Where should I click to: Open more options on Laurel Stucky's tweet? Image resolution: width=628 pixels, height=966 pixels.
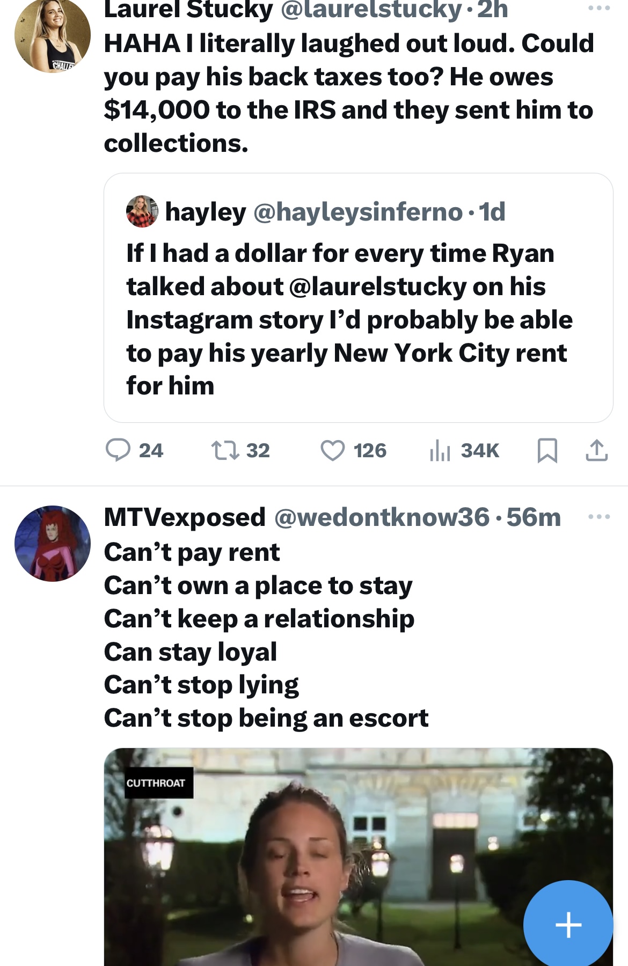coord(599,8)
